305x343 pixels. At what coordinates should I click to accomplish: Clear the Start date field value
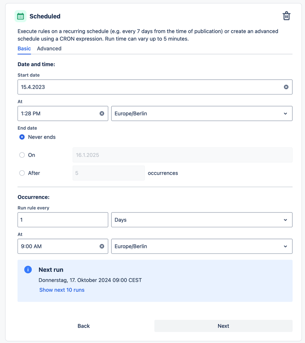(x=286, y=87)
